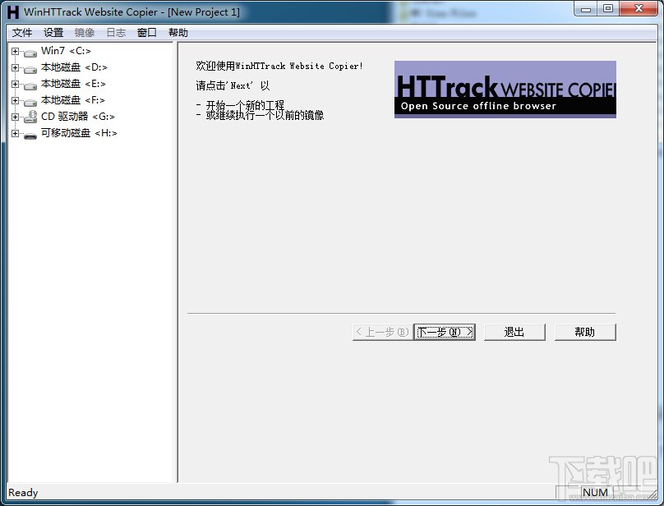
Task: Select the 本地磁盘 <E:> label
Action: [x=73, y=84]
